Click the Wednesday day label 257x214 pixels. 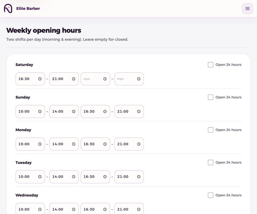(27, 195)
